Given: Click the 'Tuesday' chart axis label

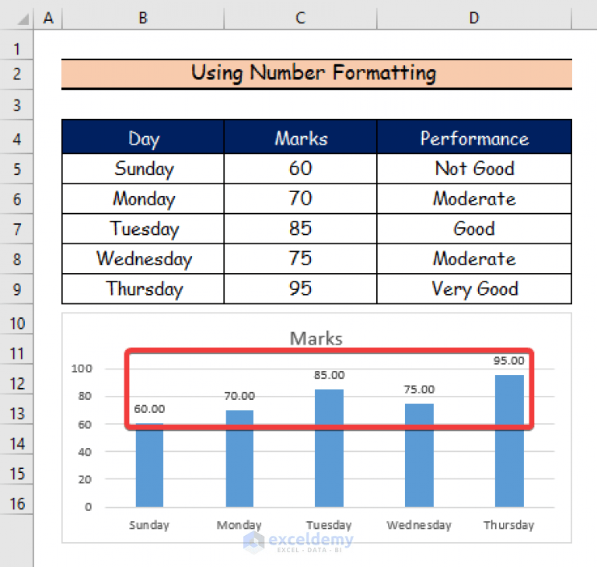Looking at the screenshot, I should click(x=329, y=525).
